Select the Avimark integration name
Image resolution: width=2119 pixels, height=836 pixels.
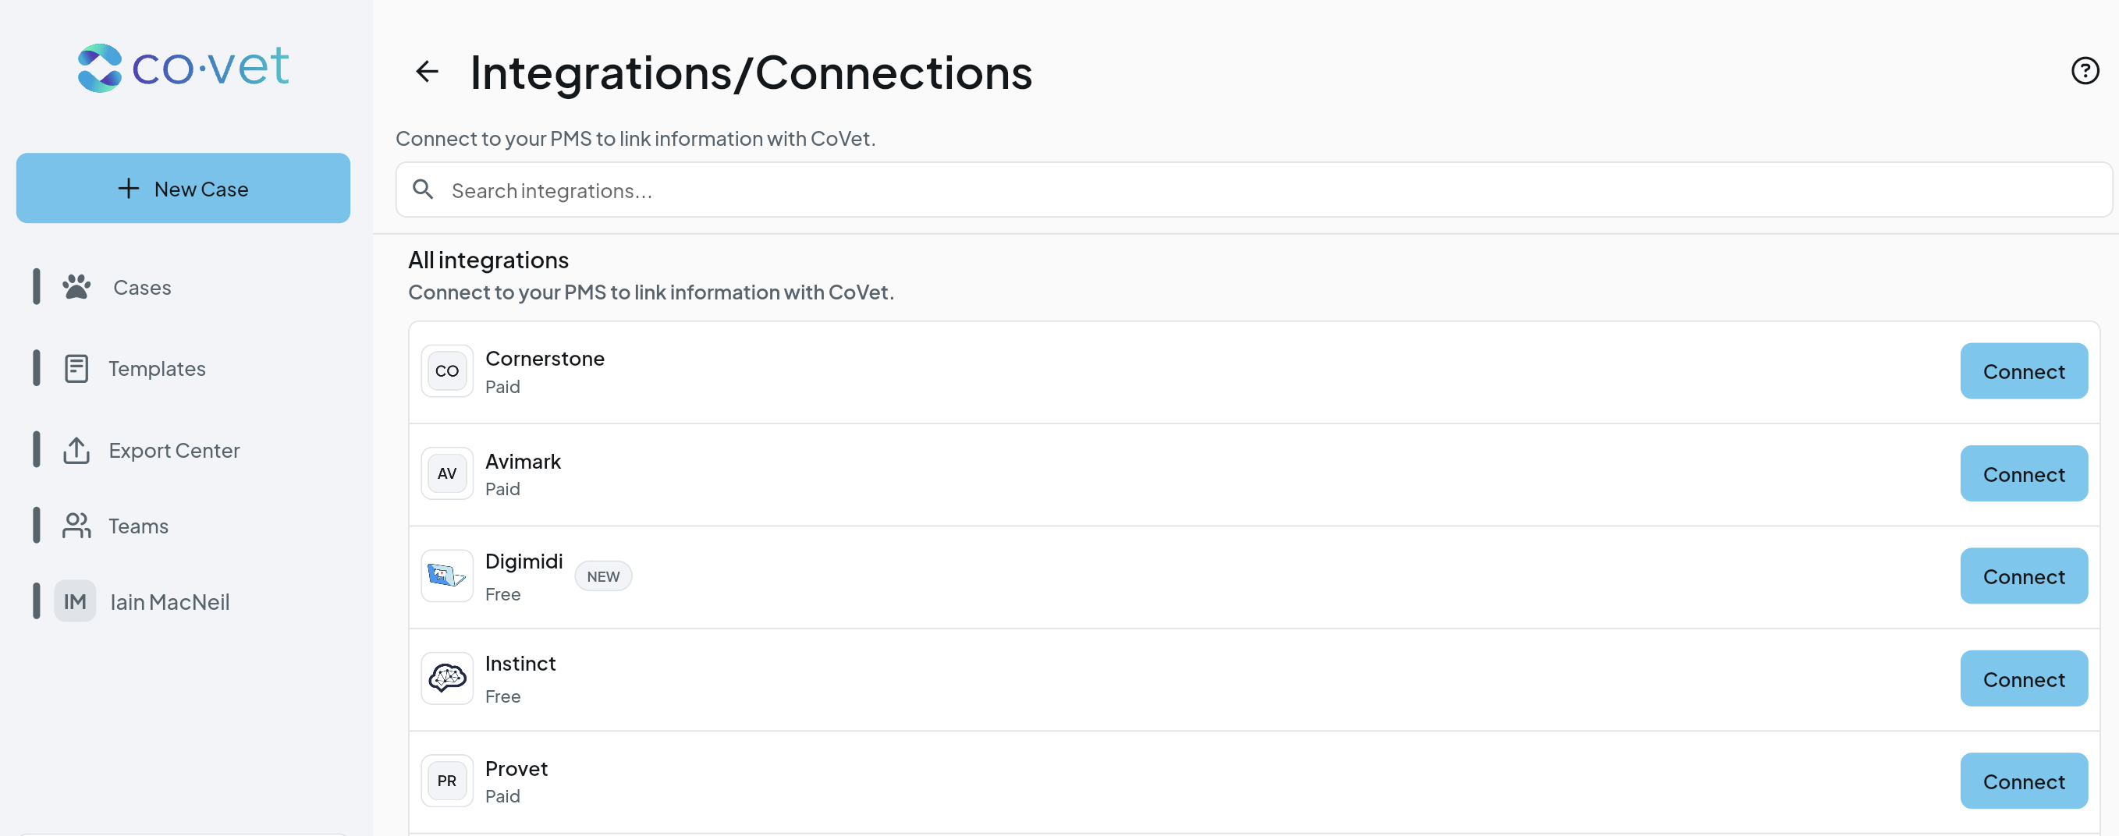[x=524, y=461]
